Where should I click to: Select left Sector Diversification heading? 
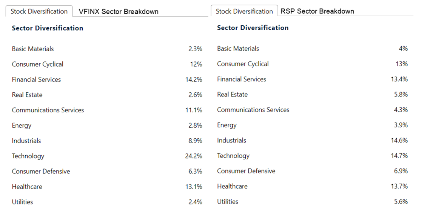click(48, 28)
